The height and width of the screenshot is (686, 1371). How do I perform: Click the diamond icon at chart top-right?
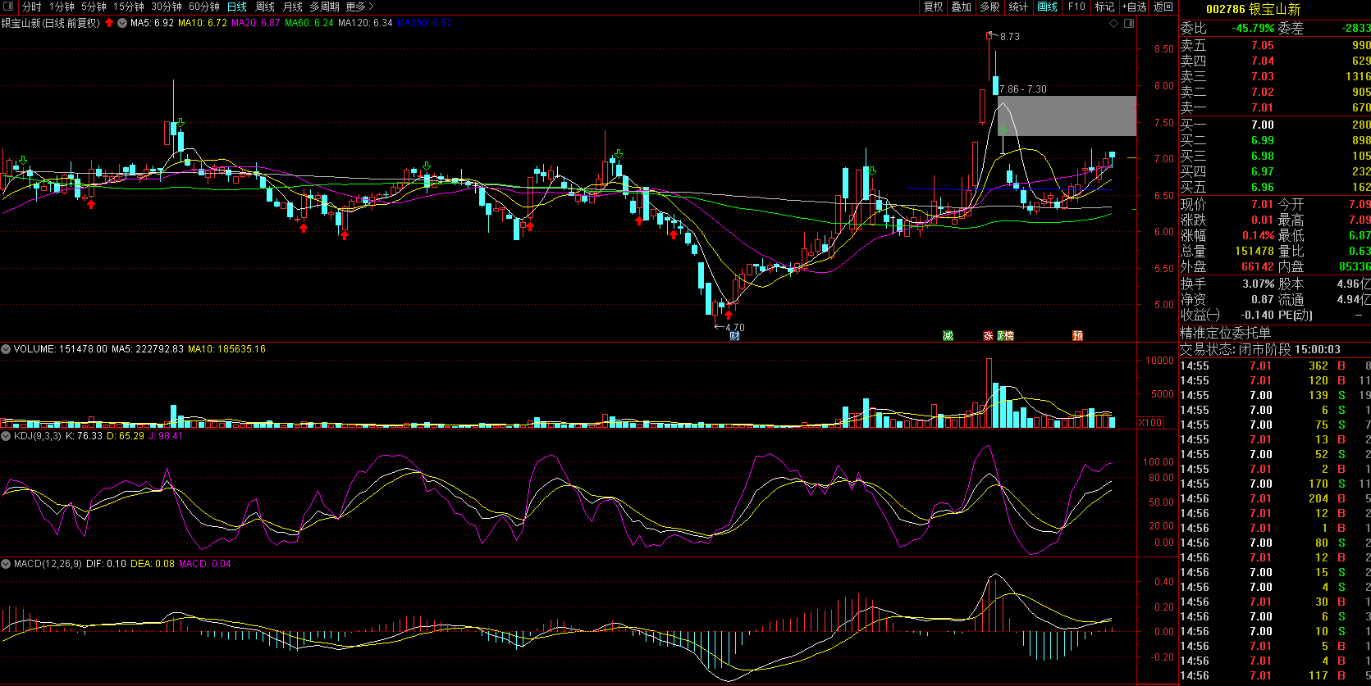[x=1115, y=24]
